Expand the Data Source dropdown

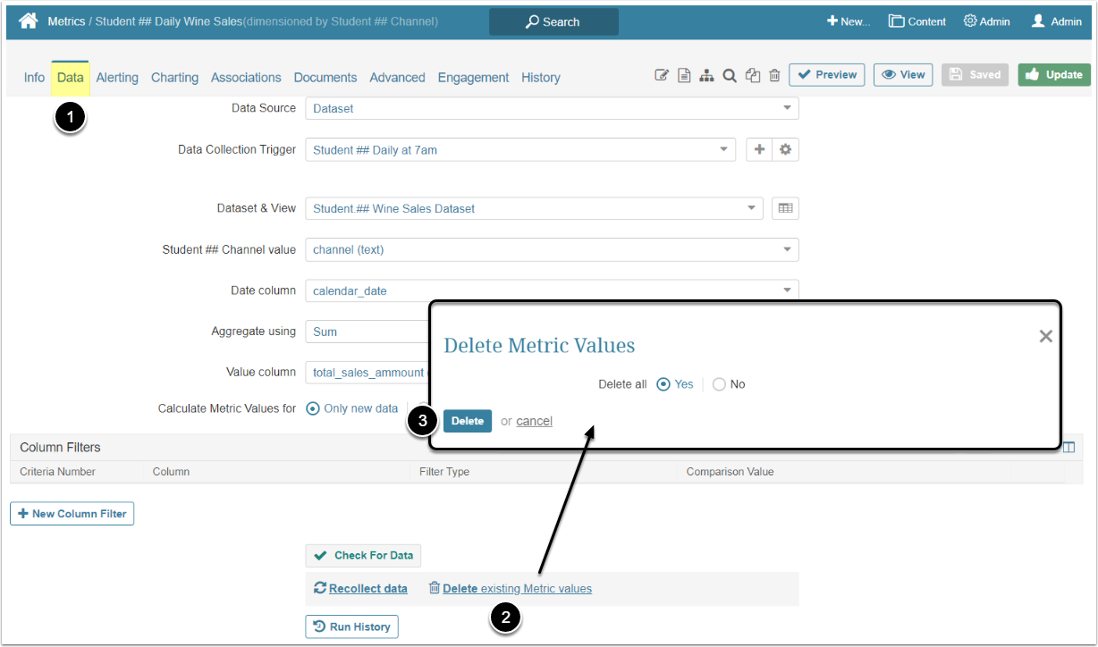pos(552,108)
